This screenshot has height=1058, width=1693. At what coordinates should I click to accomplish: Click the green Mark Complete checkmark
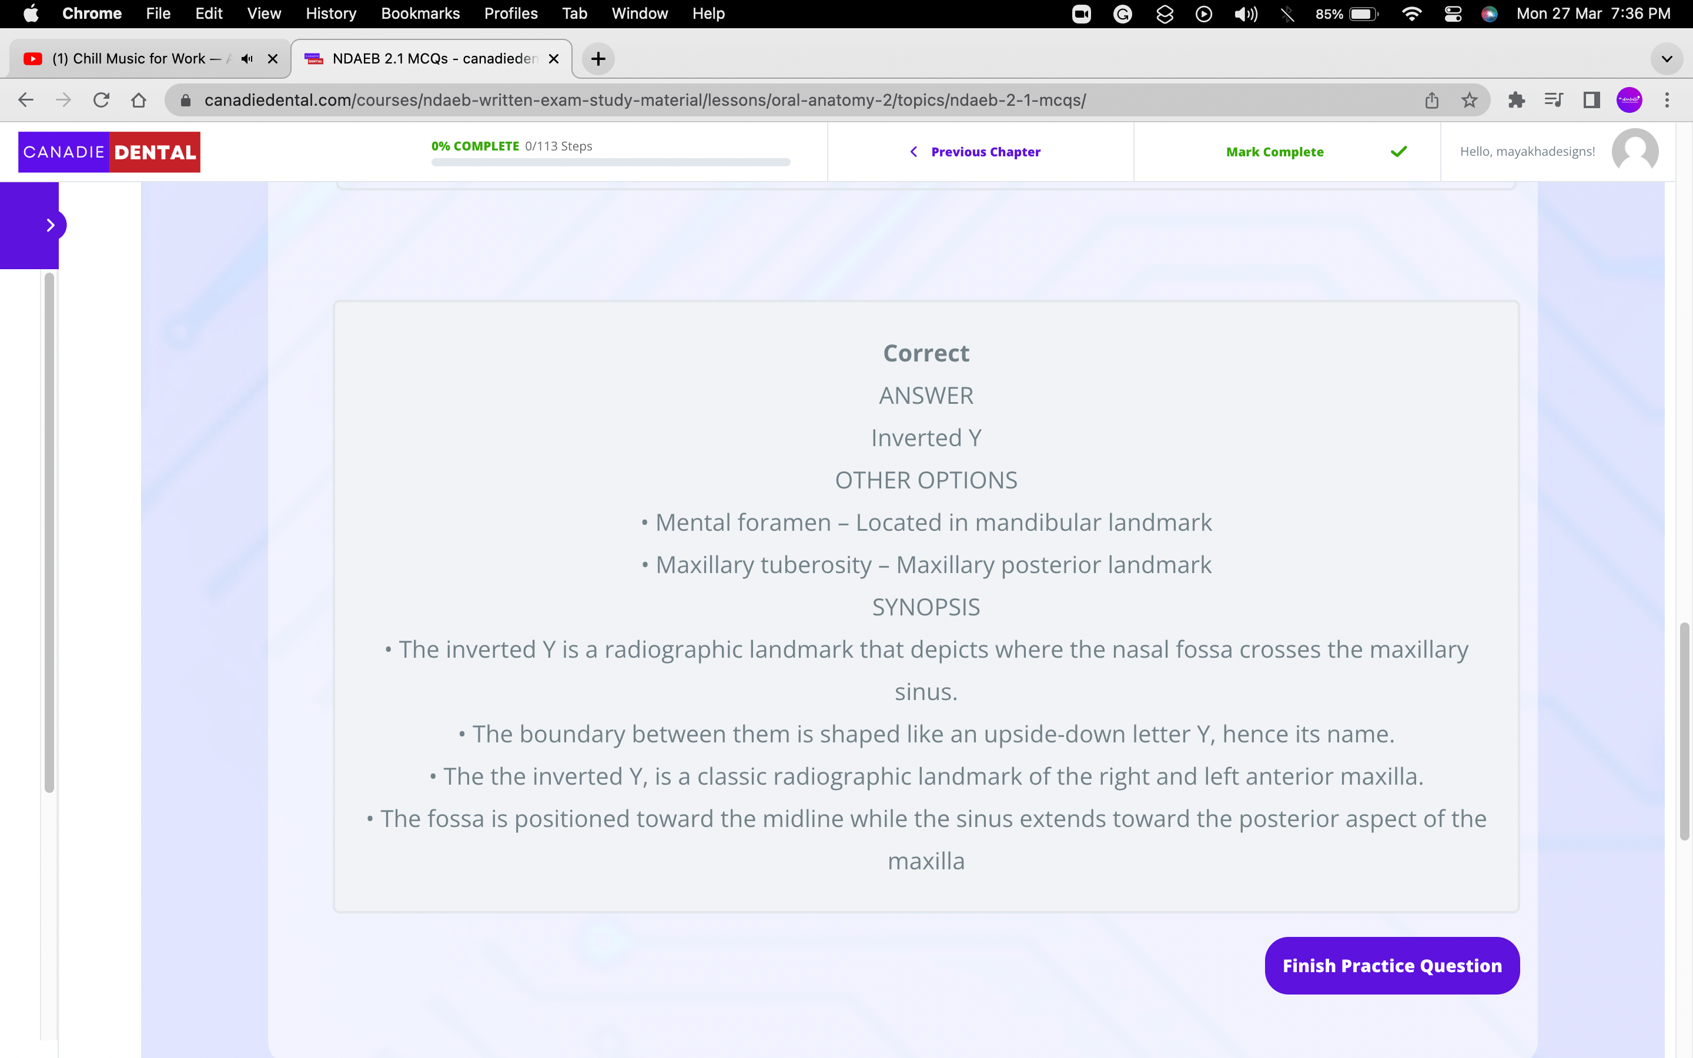[1398, 151]
